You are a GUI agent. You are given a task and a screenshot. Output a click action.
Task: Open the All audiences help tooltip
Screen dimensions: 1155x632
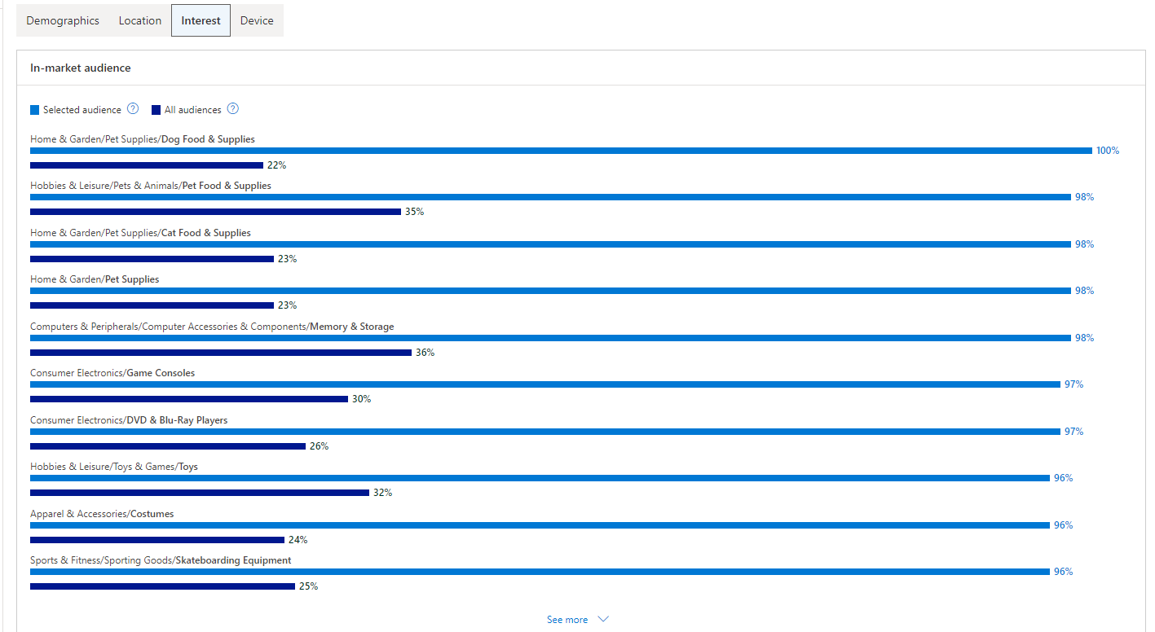[x=232, y=109]
